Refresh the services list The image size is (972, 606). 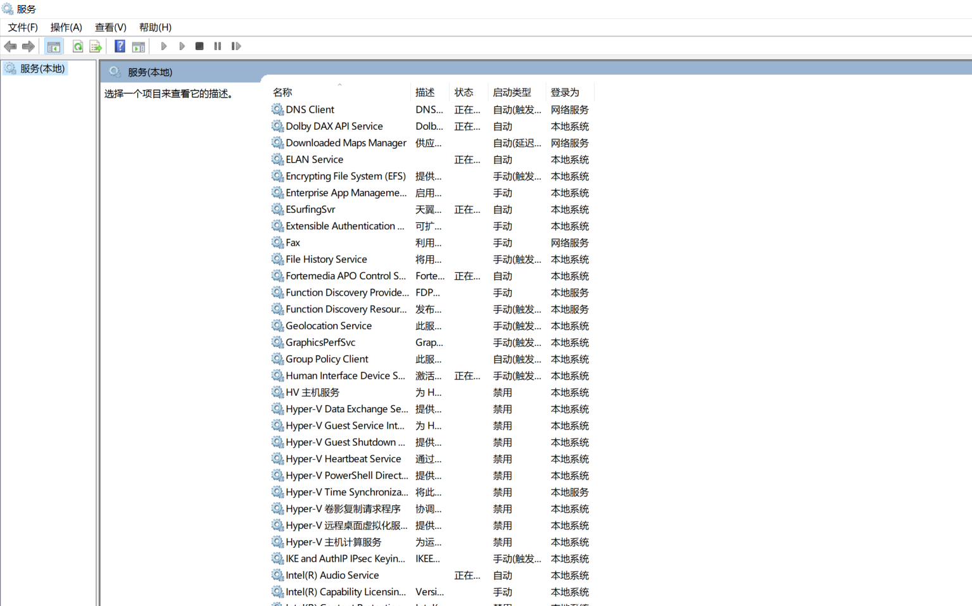tap(77, 46)
